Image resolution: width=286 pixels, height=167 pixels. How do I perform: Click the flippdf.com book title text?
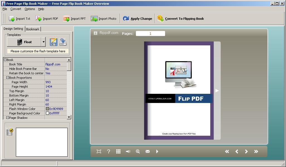pos(109,33)
